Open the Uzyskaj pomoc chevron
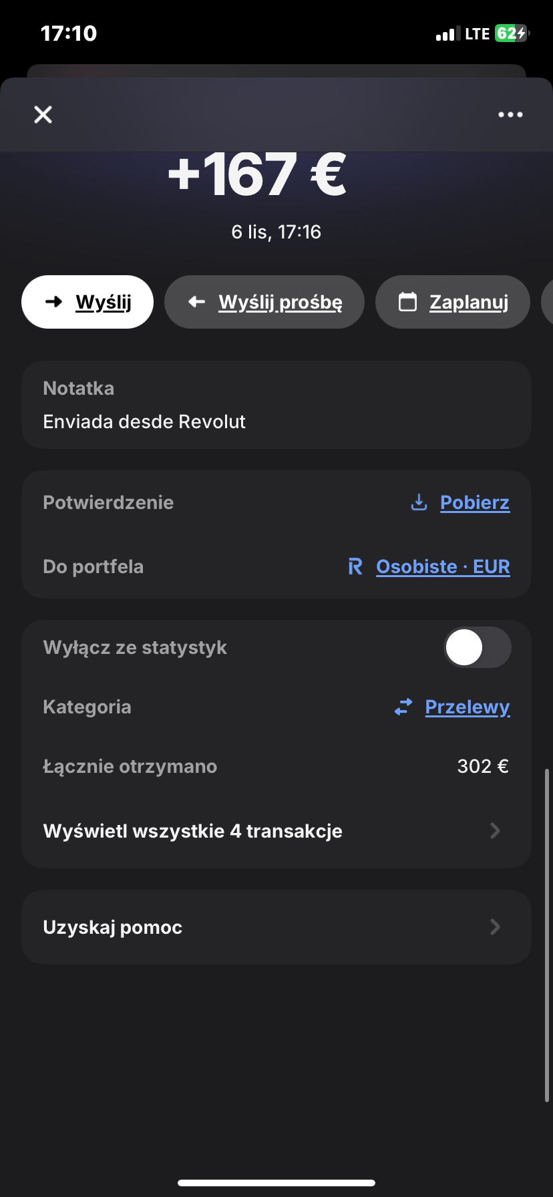 495,927
